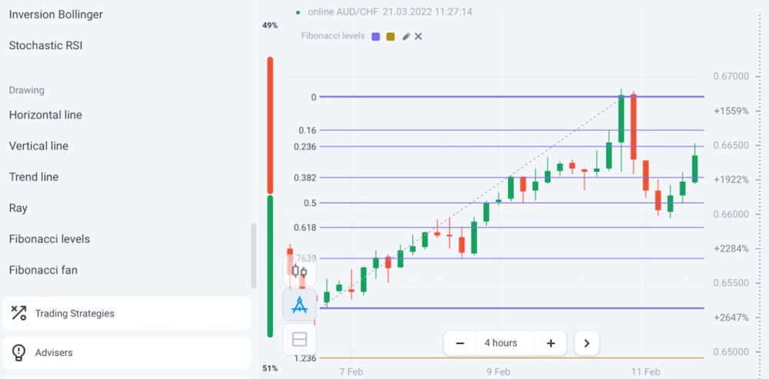Increase the timeframe with the plus button
Image resolution: width=769 pixels, height=379 pixels.
coord(551,343)
